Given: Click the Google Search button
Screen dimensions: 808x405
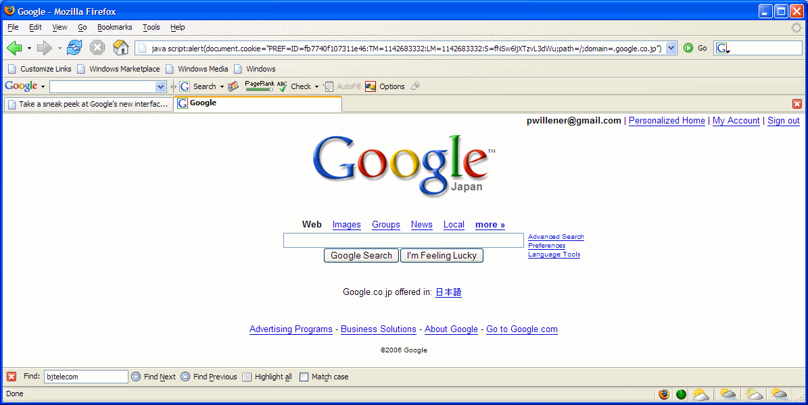Looking at the screenshot, I should pos(361,256).
